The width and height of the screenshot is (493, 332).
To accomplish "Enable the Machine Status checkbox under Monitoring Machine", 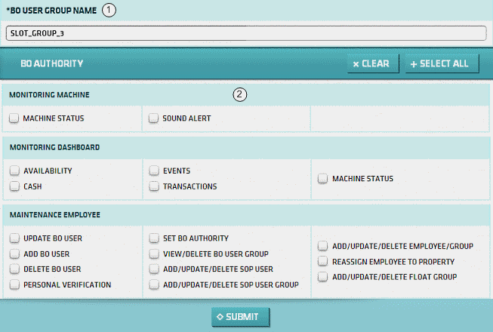I will pos(14,118).
